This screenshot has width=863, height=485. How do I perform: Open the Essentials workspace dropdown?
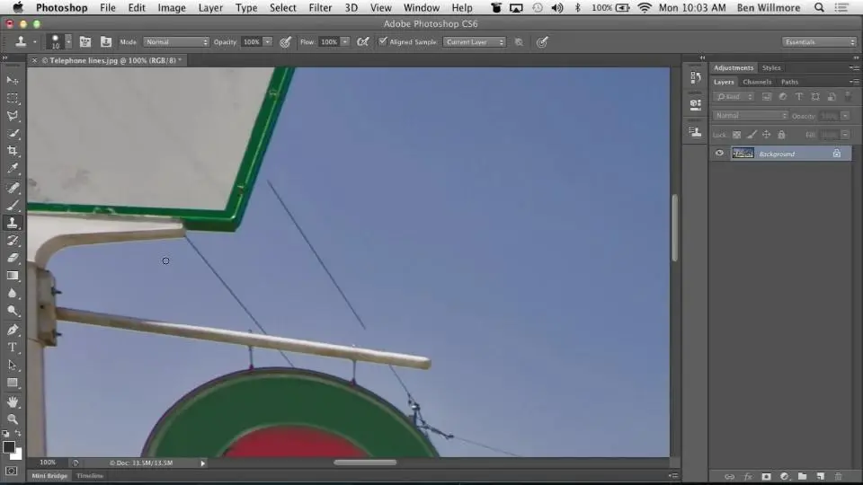point(819,42)
